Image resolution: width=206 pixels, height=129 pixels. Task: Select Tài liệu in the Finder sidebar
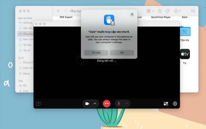click(27, 45)
